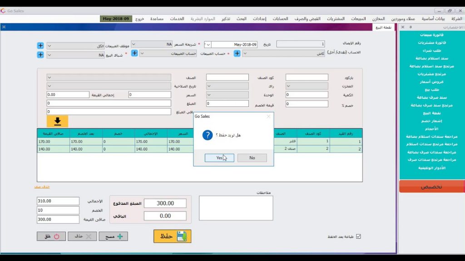Click the تخصيص customize button
465x261 pixels.
pos(431,187)
